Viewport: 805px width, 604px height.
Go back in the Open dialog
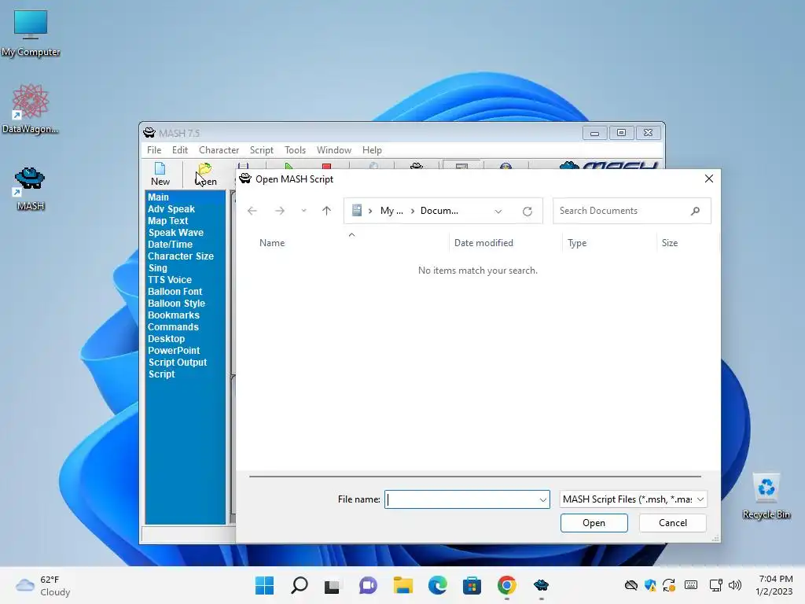coord(252,211)
